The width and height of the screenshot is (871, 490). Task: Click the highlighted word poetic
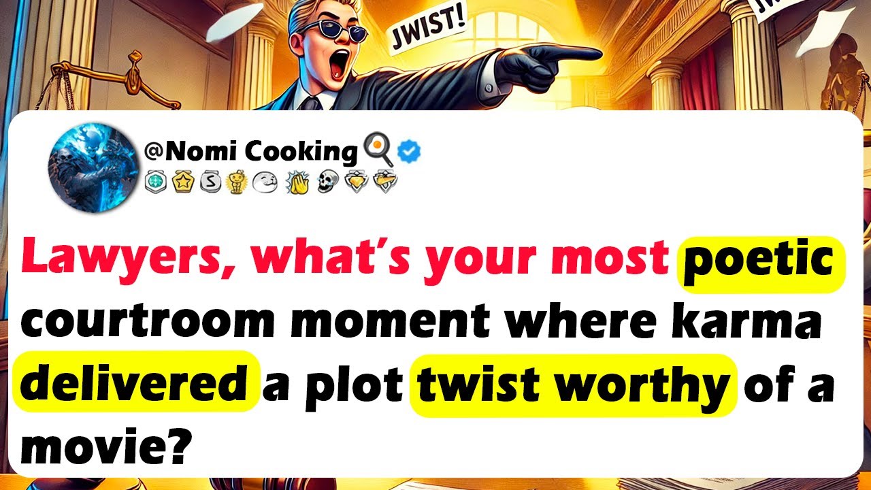click(x=759, y=262)
